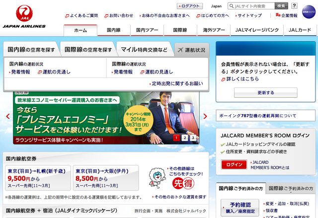
Task: Switch to 国内線ご予約済みの方 tab
Action: tap(240, 189)
